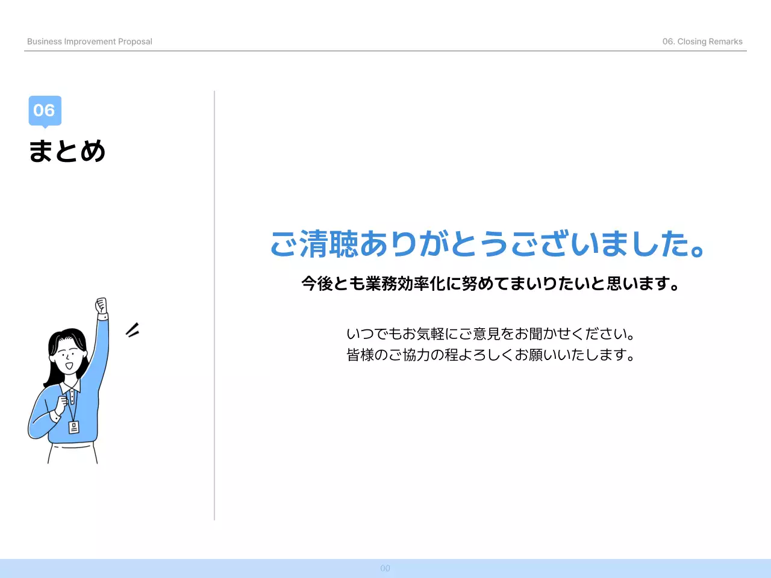771x578 pixels.
Task: Click the Business Improvement Proposal header text
Action: click(89, 42)
